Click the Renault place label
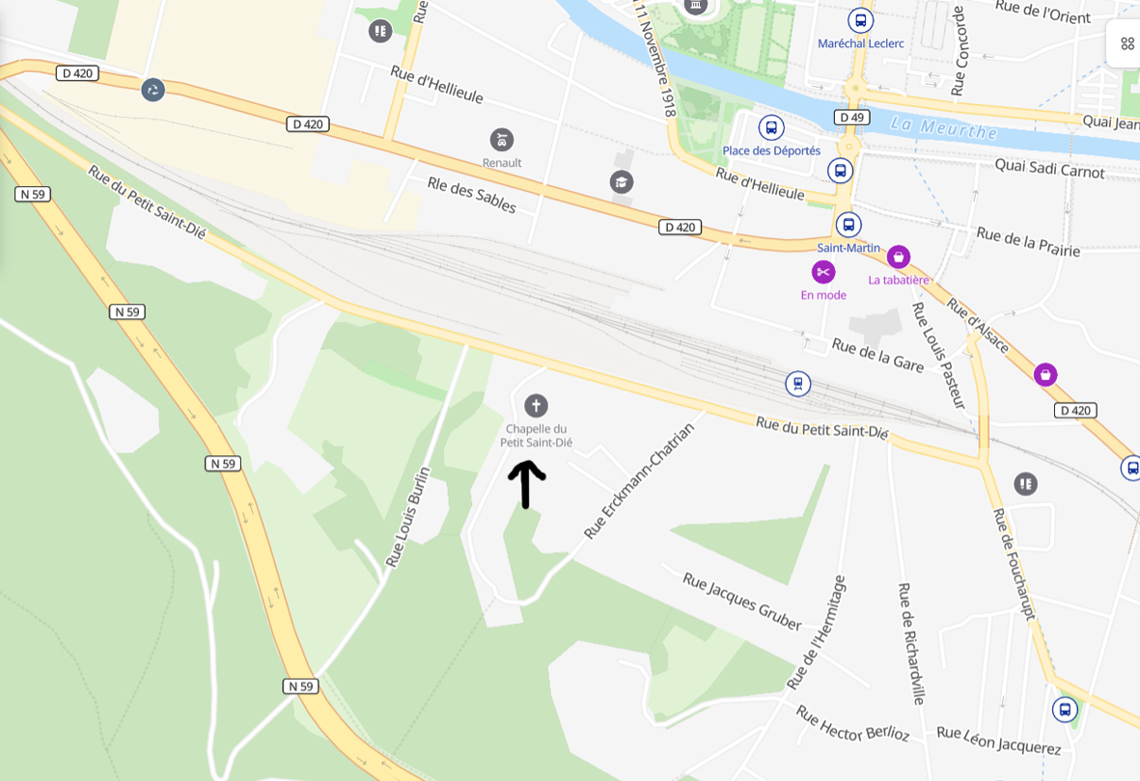 [502, 163]
